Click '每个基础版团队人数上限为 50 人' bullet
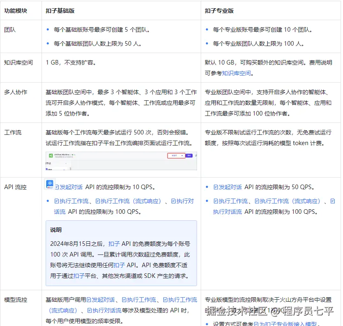 (97, 44)
